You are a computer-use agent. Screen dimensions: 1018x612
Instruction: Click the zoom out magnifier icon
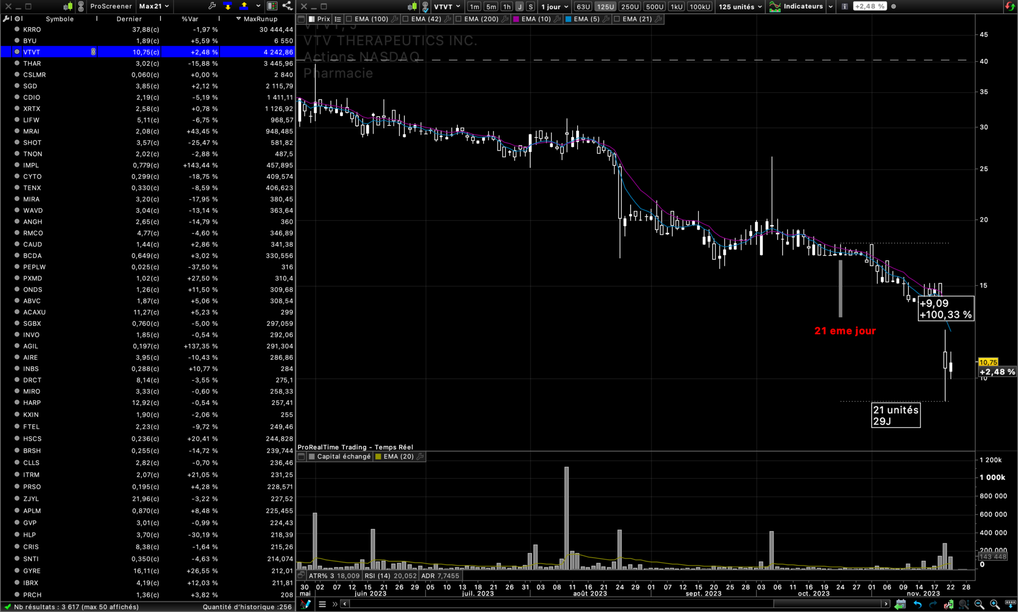tap(979, 604)
